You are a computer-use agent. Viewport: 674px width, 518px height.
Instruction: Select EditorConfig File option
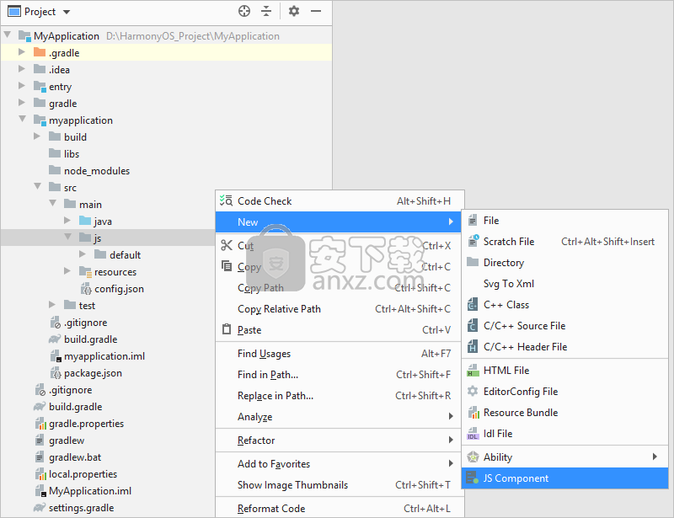pyautogui.click(x=564, y=392)
